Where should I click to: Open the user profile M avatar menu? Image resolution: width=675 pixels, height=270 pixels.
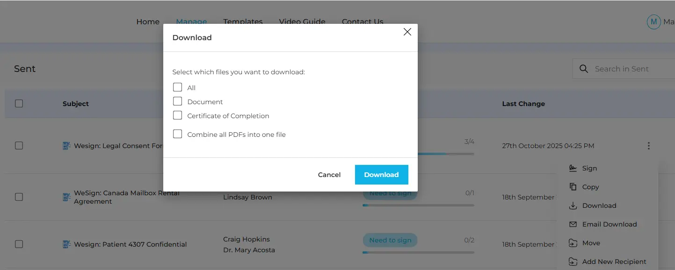[653, 21]
